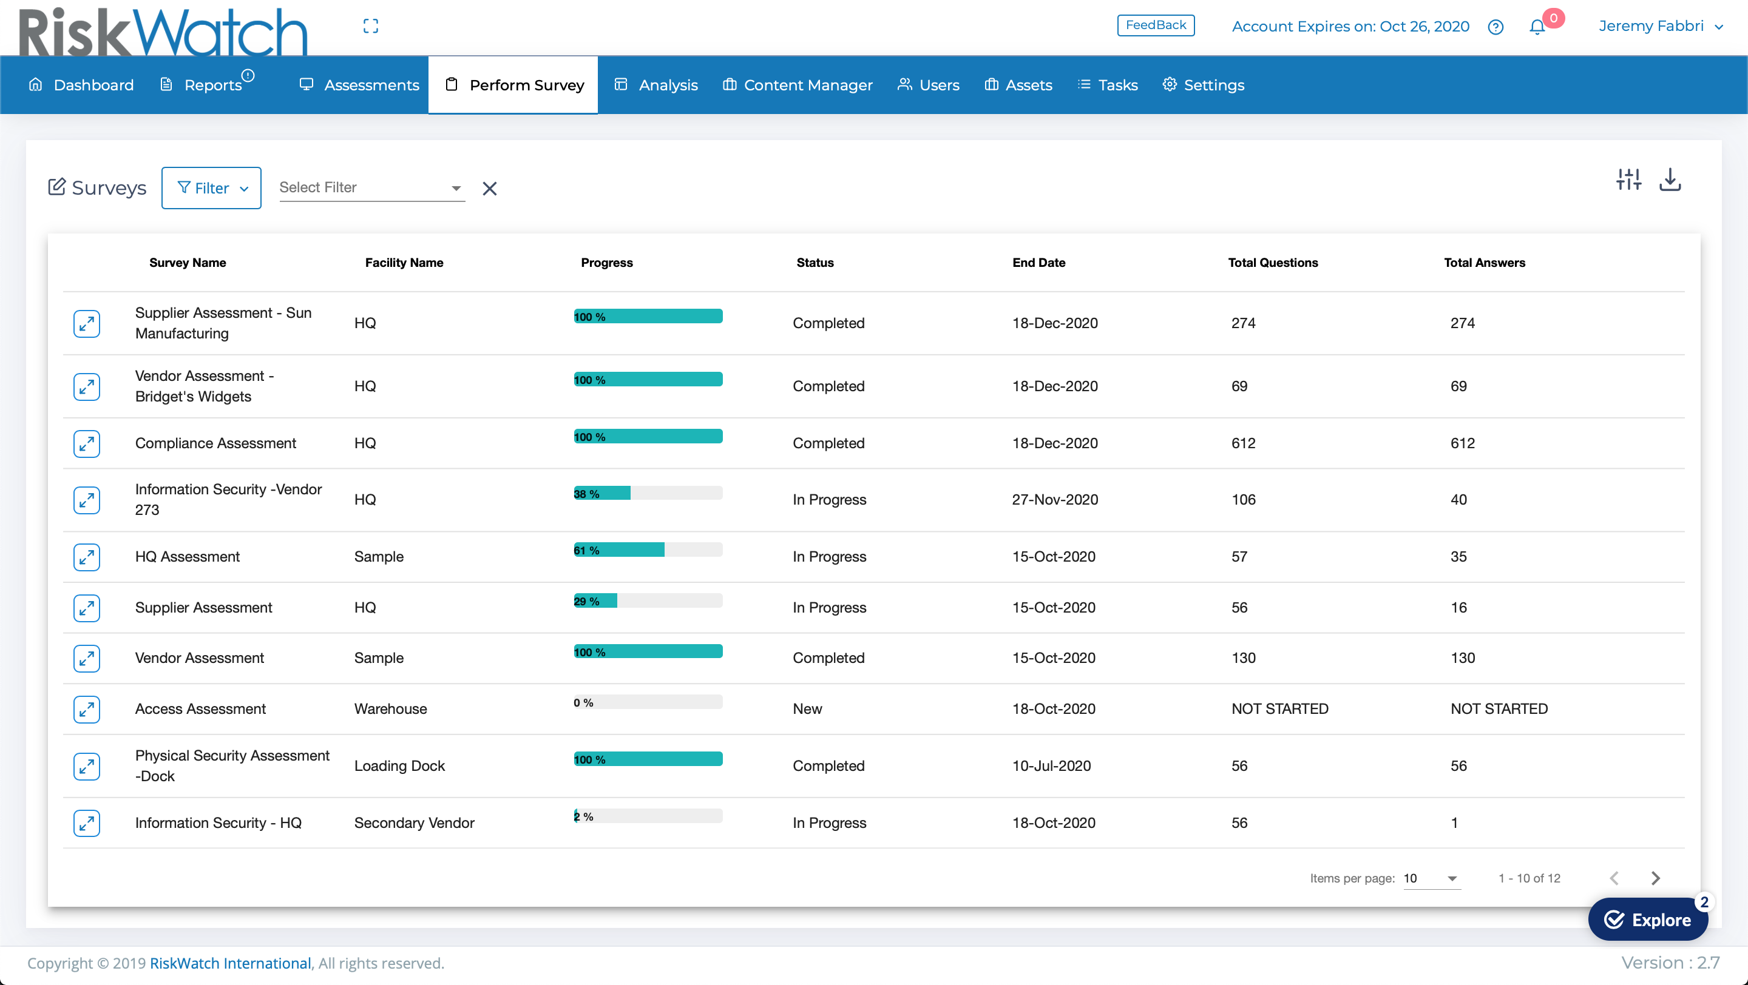Change Items per page dropdown
1748x985 pixels.
[x=1431, y=878]
